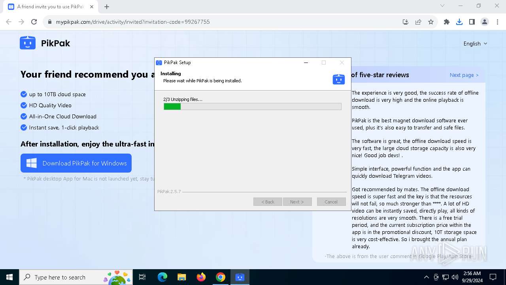Open Chrome profile avatar
Image resolution: width=506 pixels, height=285 pixels.
[485, 22]
